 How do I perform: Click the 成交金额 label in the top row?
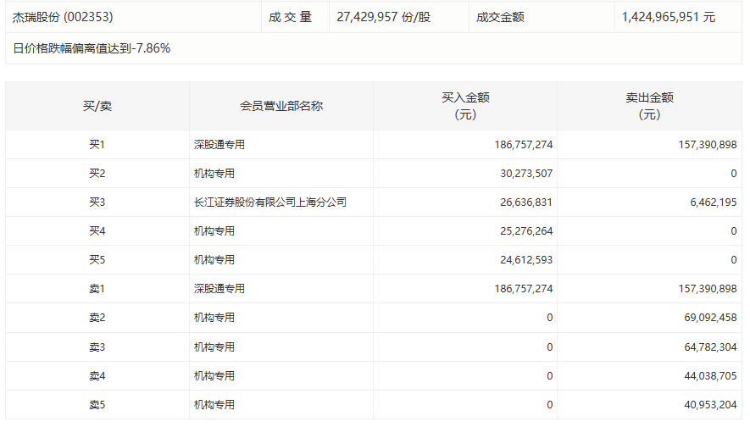(500, 17)
